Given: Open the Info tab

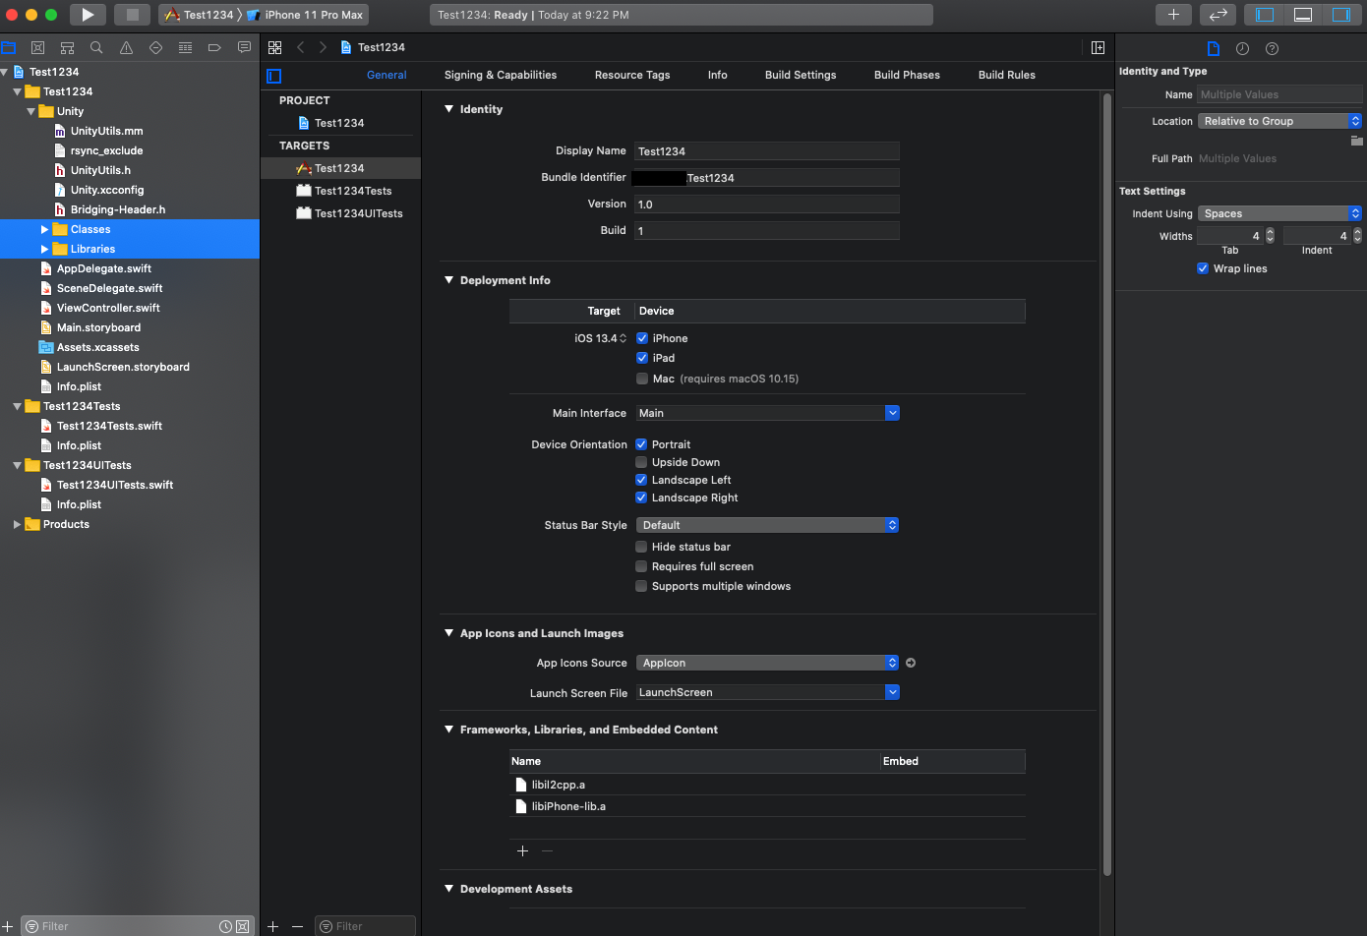Looking at the screenshot, I should tap(718, 75).
